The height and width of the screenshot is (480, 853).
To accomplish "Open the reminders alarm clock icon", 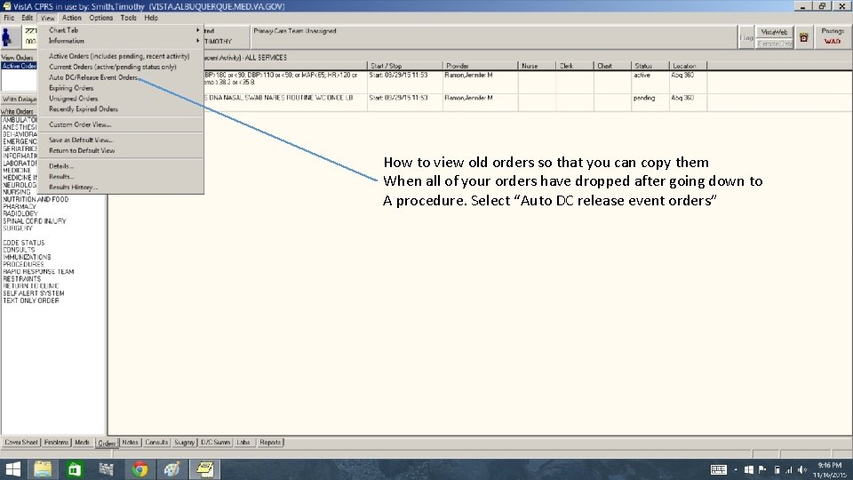I will tap(803, 37).
